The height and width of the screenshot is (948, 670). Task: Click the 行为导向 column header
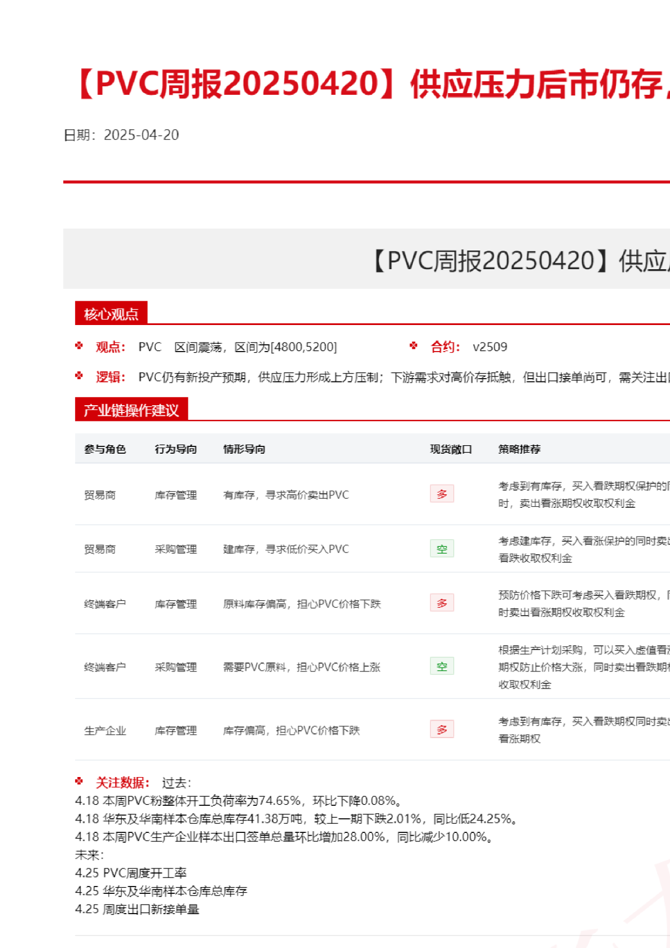[175, 449]
